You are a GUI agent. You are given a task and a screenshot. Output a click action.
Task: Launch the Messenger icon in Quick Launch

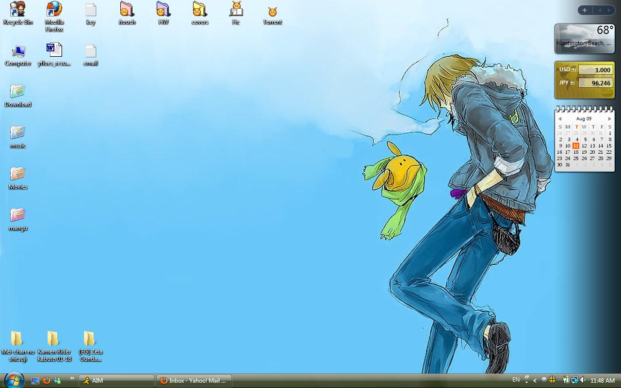(58, 381)
